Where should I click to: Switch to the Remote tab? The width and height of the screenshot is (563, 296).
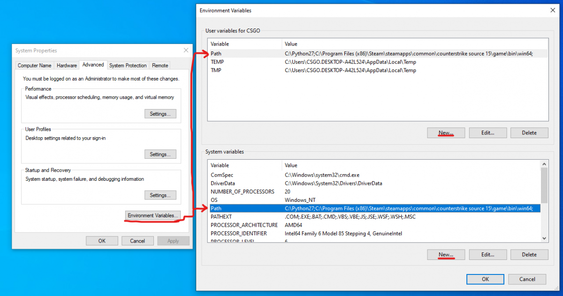160,65
